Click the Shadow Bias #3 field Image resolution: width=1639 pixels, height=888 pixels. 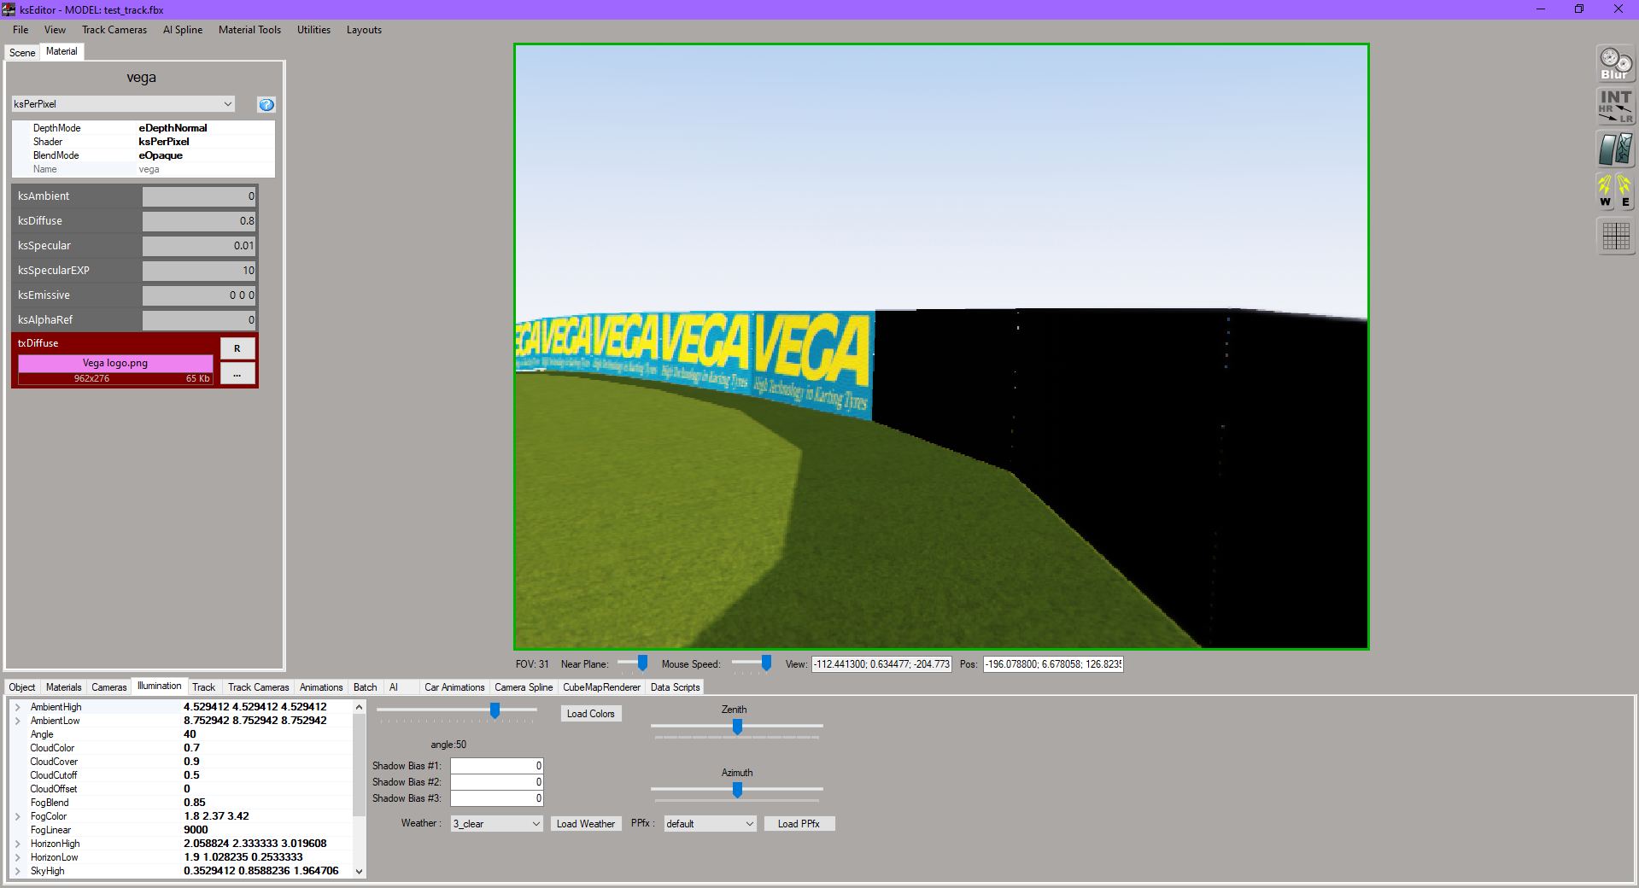pyautogui.click(x=497, y=798)
